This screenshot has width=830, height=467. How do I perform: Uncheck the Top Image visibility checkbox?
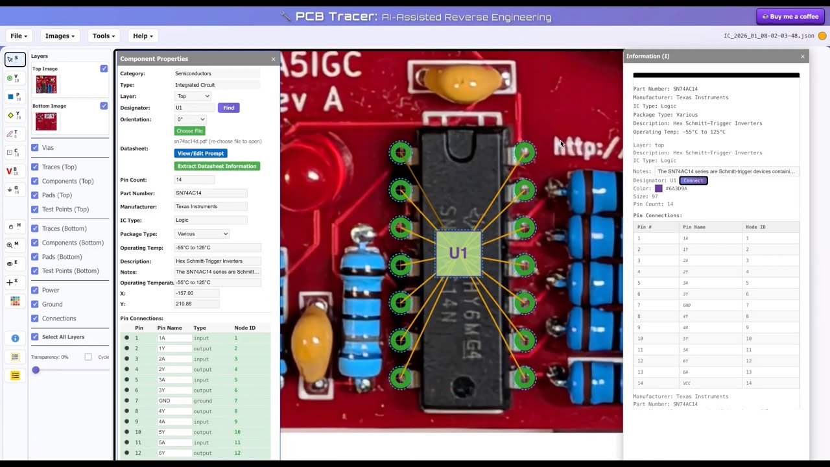pyautogui.click(x=104, y=69)
